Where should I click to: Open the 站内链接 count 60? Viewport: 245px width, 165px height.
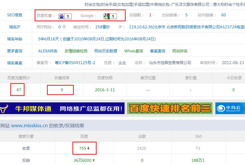pyautogui.click(x=224, y=15)
